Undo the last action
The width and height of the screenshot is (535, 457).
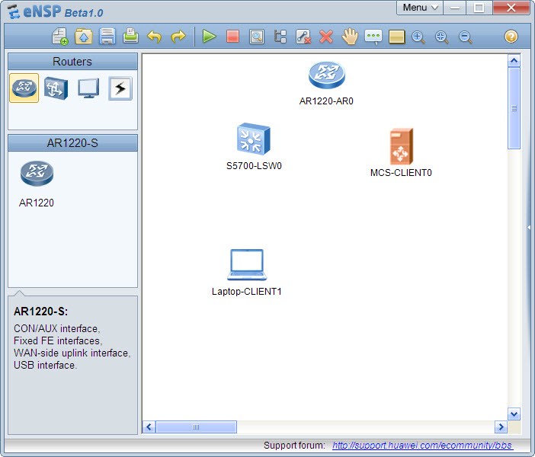click(x=155, y=37)
